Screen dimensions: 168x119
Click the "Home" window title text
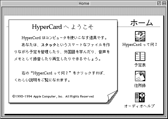pos(84,4)
